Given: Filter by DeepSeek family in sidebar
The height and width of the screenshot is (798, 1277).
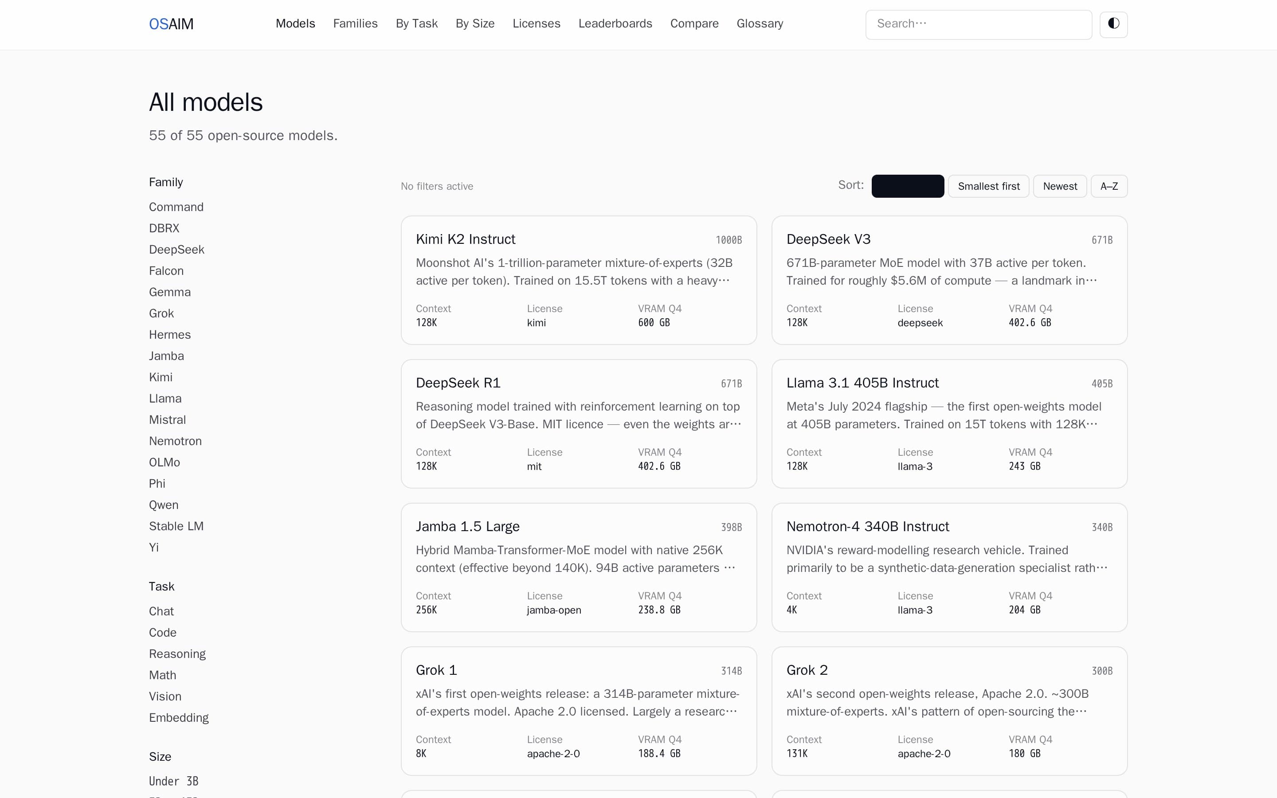Looking at the screenshot, I should pyautogui.click(x=177, y=250).
